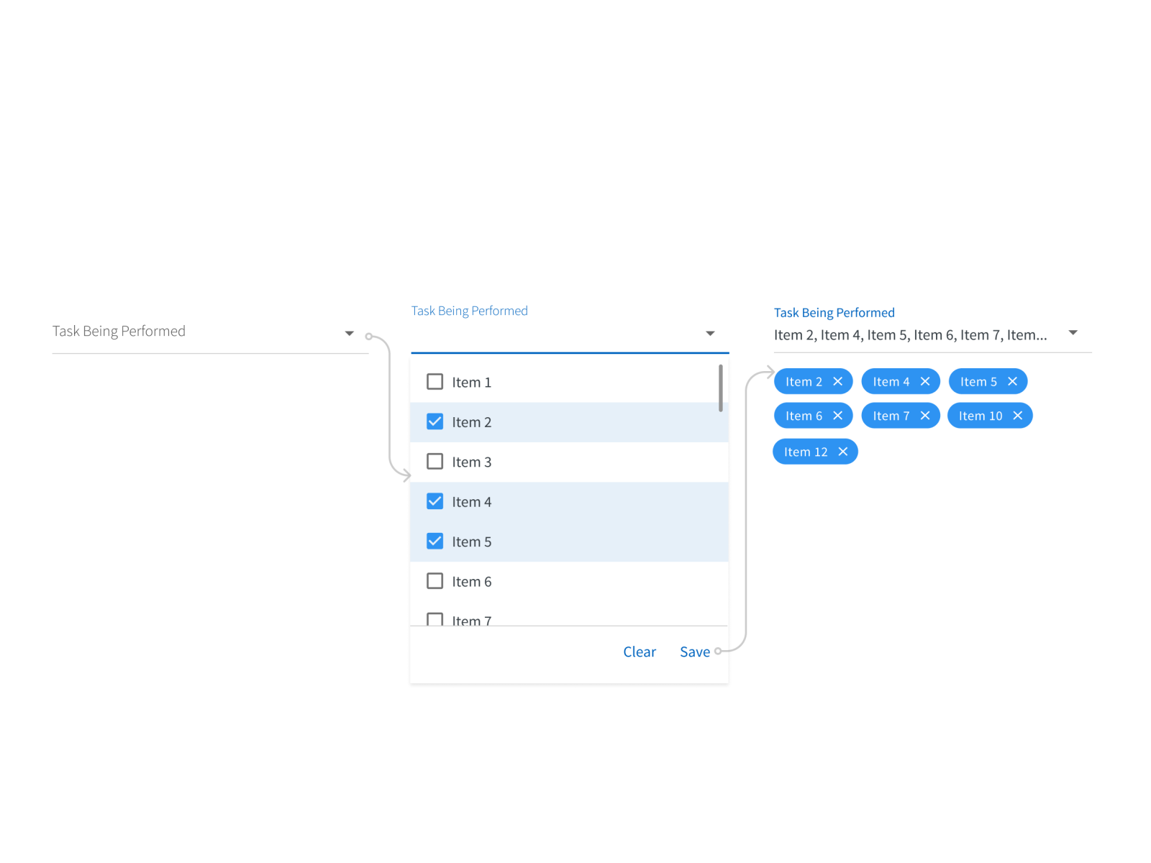
Task: Expand the middle Task Being Performed dropdown arrow
Action: coord(710,333)
